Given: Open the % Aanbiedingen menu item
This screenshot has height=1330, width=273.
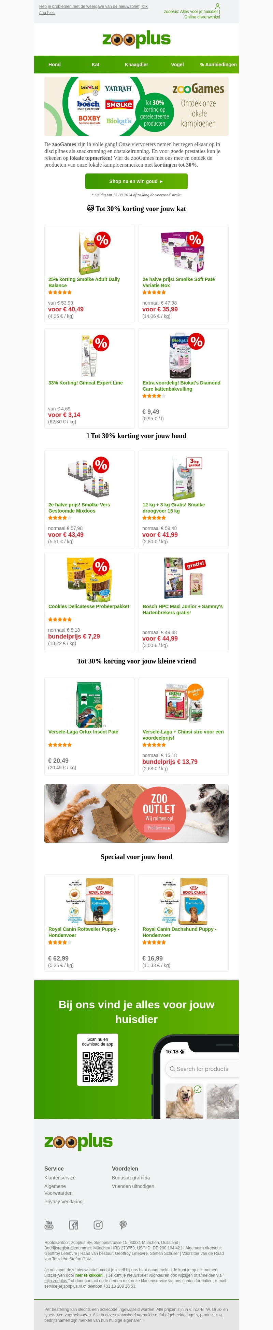Looking at the screenshot, I should point(218,65).
